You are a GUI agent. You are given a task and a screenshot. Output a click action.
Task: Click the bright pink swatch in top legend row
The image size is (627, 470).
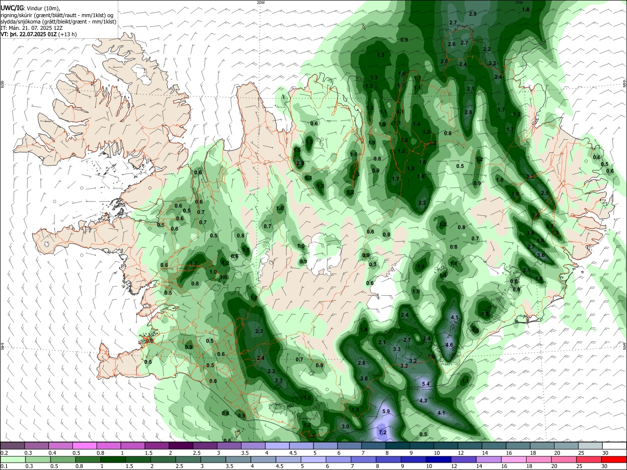pos(85,446)
